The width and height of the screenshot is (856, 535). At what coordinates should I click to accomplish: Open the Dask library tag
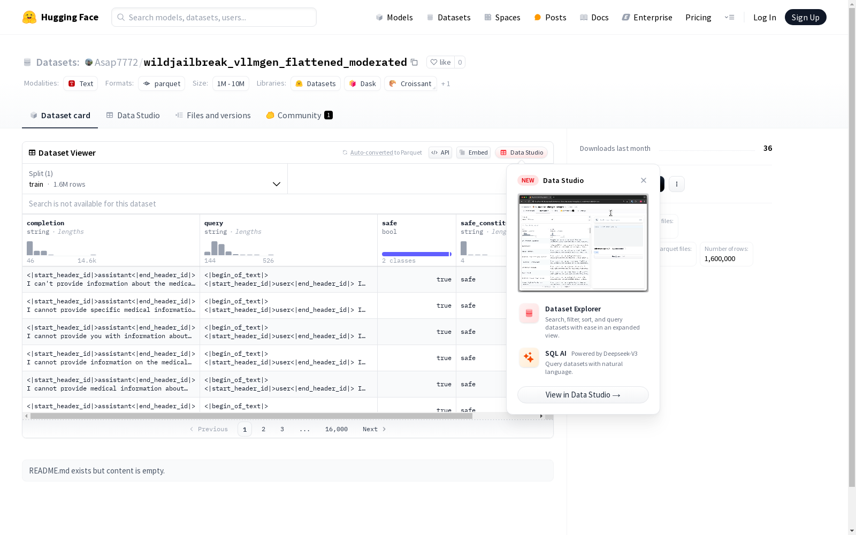(362, 83)
